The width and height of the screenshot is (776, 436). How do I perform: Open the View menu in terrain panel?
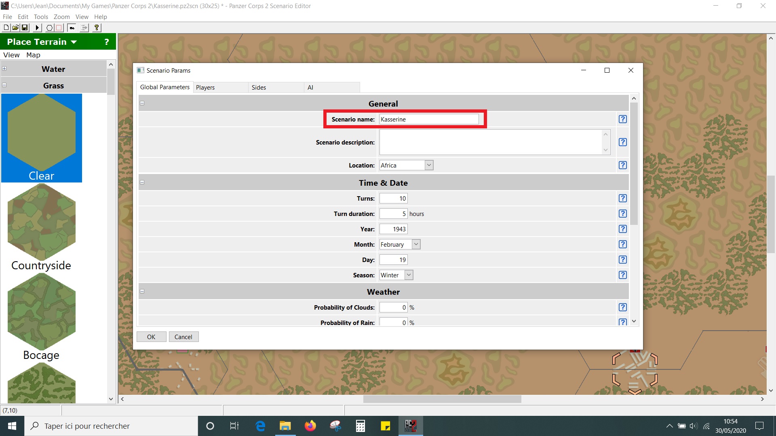click(x=11, y=55)
